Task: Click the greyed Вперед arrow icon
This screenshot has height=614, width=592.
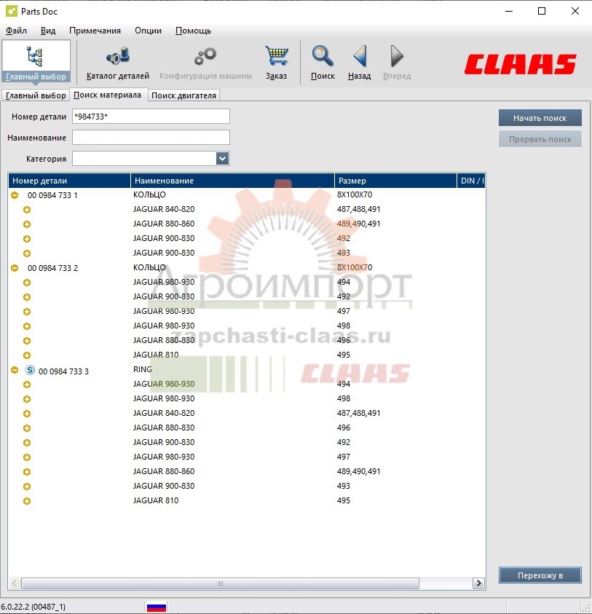Action: click(x=397, y=55)
